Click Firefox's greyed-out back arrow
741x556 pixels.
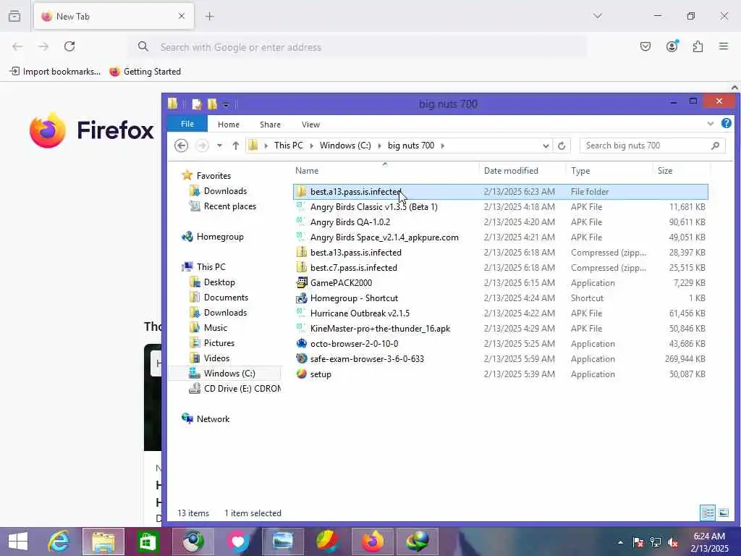[17, 46]
